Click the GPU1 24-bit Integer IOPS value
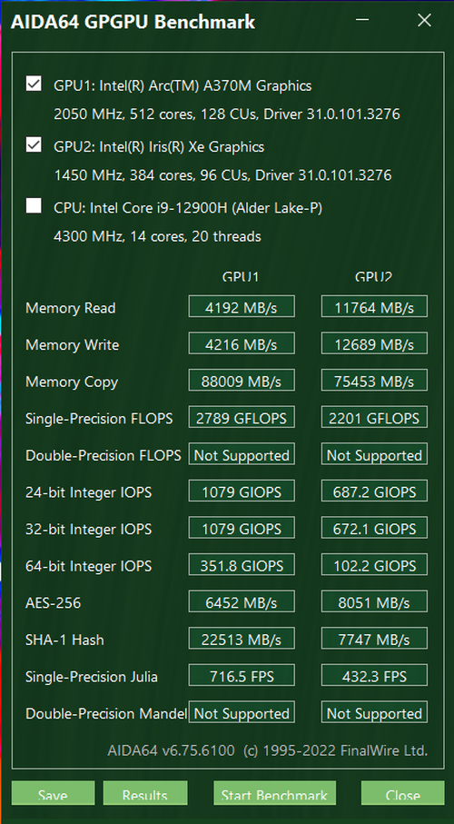This screenshot has width=454, height=824. point(242,491)
